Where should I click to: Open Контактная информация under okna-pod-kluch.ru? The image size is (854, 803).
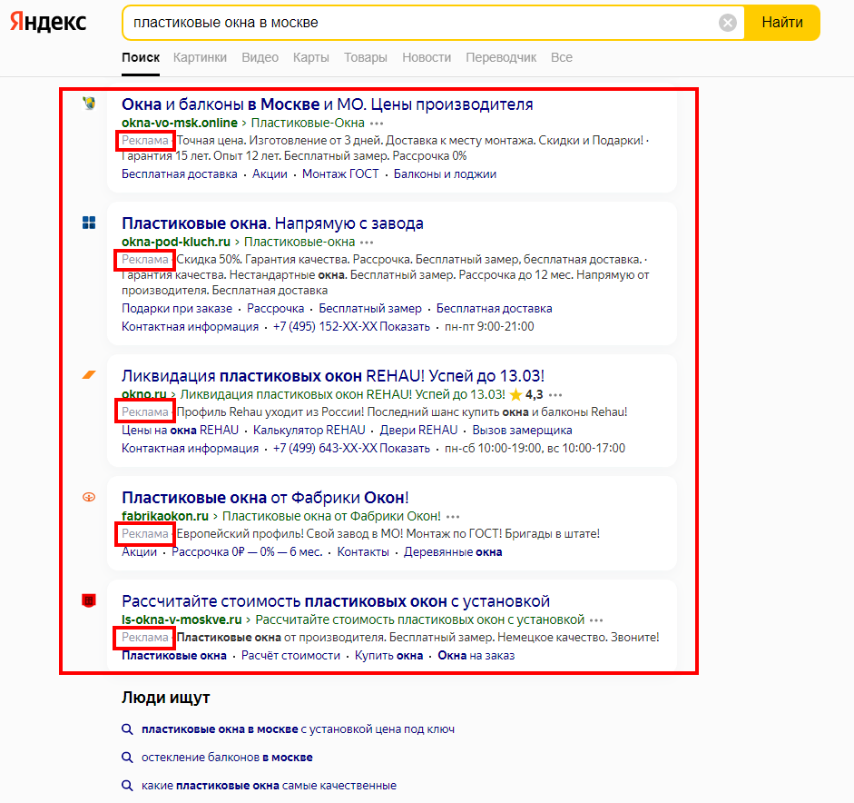click(190, 326)
